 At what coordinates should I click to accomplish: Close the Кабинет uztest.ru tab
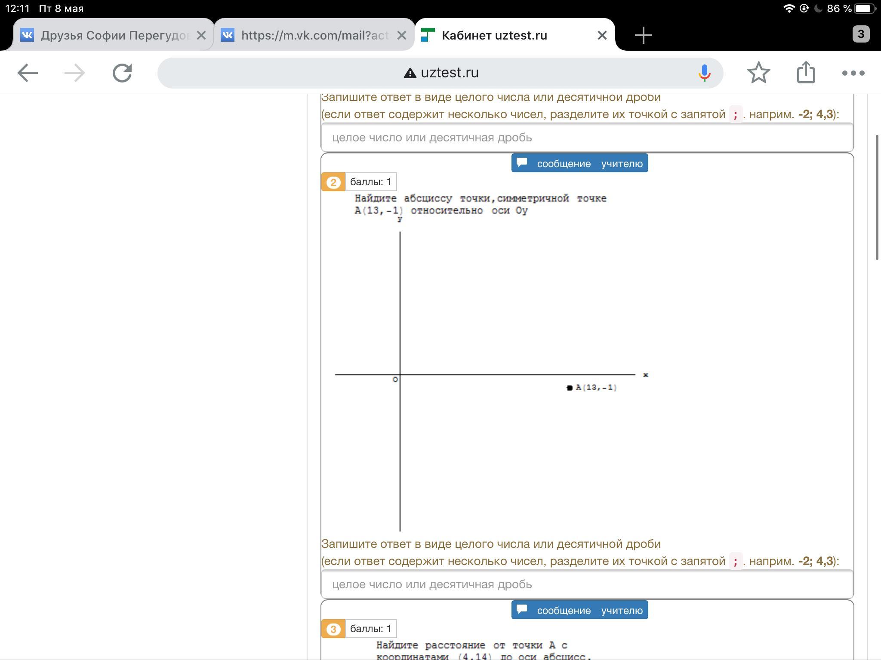(x=602, y=35)
